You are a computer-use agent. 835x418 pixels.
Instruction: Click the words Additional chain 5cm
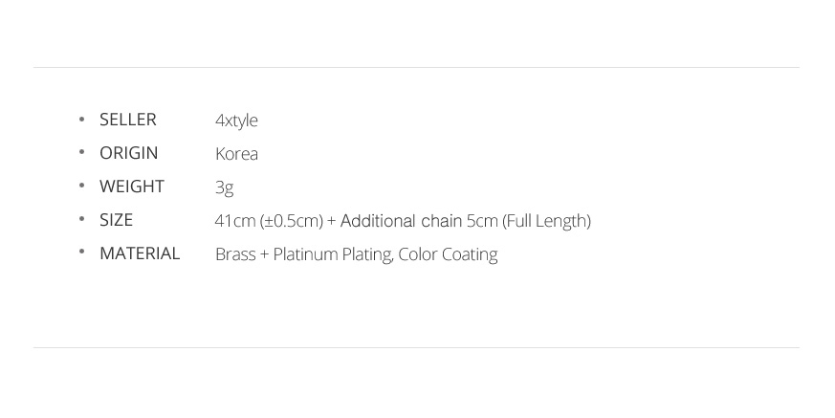click(x=419, y=220)
